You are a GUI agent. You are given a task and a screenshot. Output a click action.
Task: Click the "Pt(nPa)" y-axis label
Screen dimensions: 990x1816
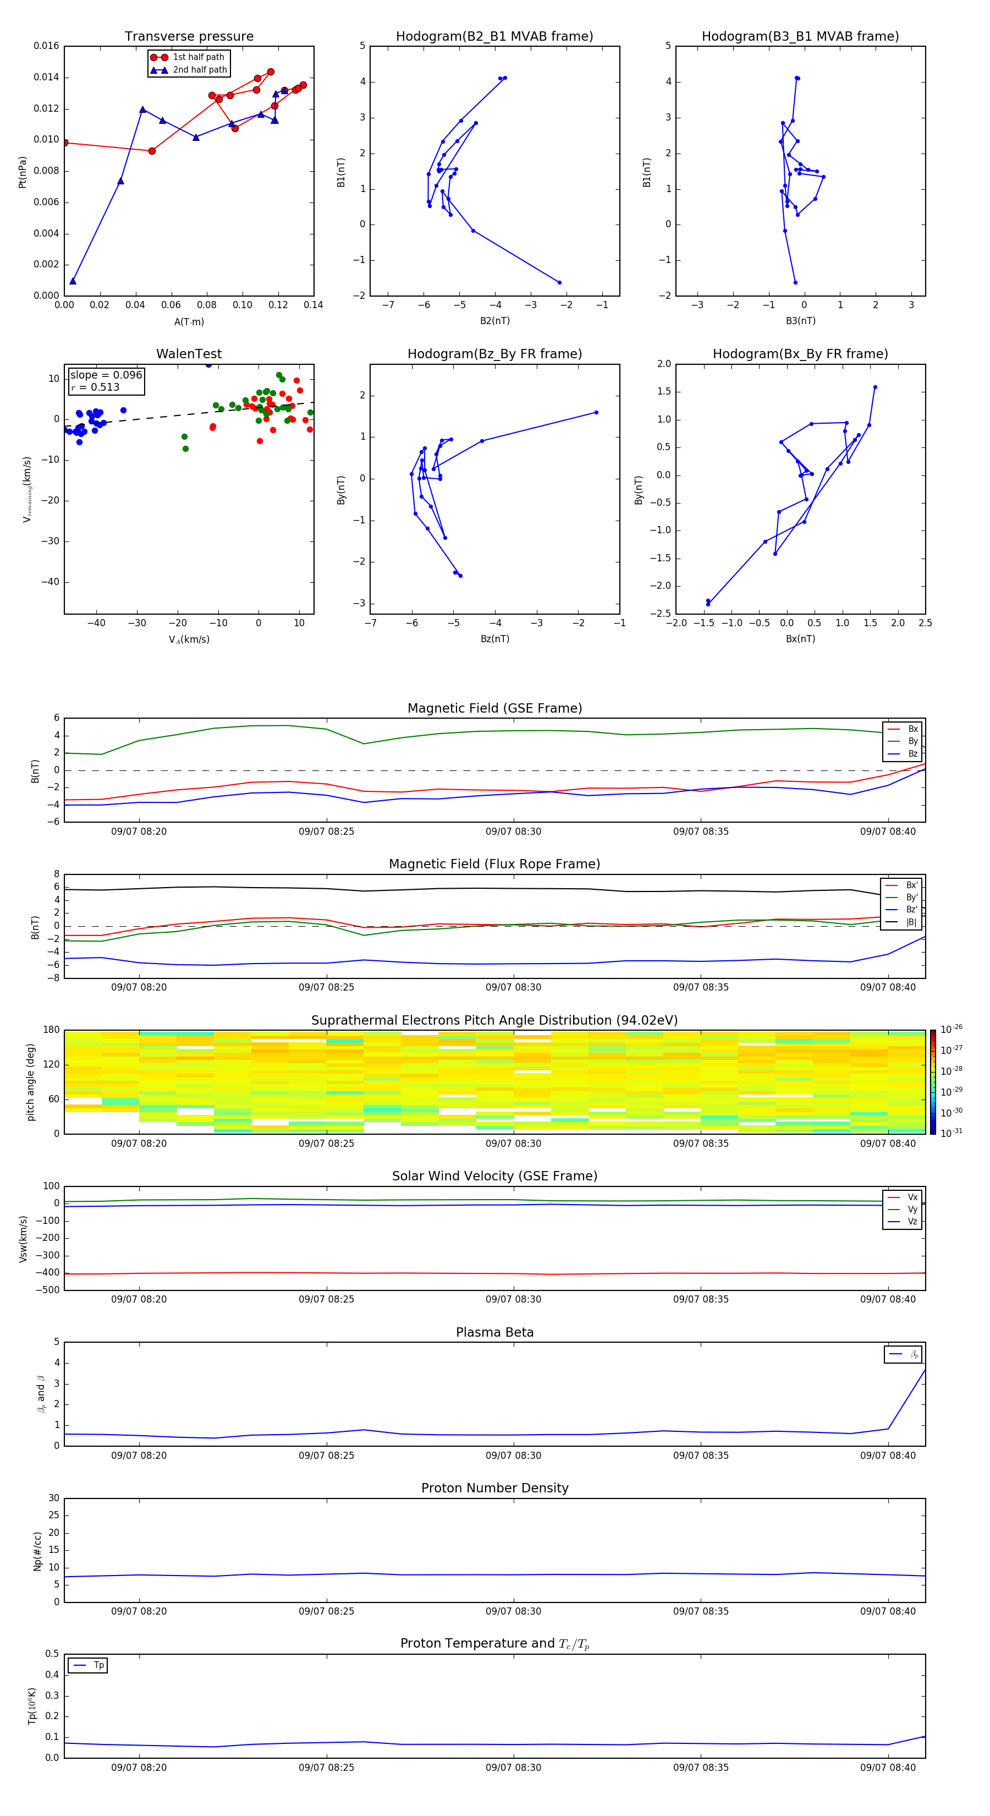pyautogui.click(x=23, y=171)
